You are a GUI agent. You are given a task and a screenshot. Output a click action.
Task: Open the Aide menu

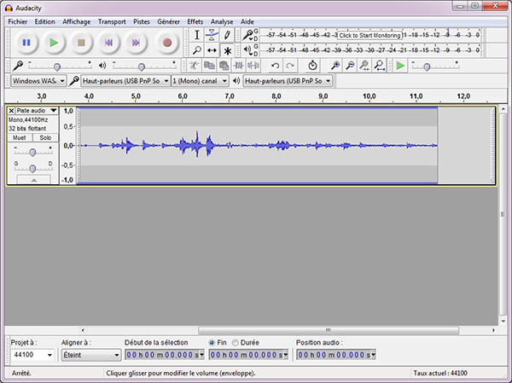click(247, 21)
